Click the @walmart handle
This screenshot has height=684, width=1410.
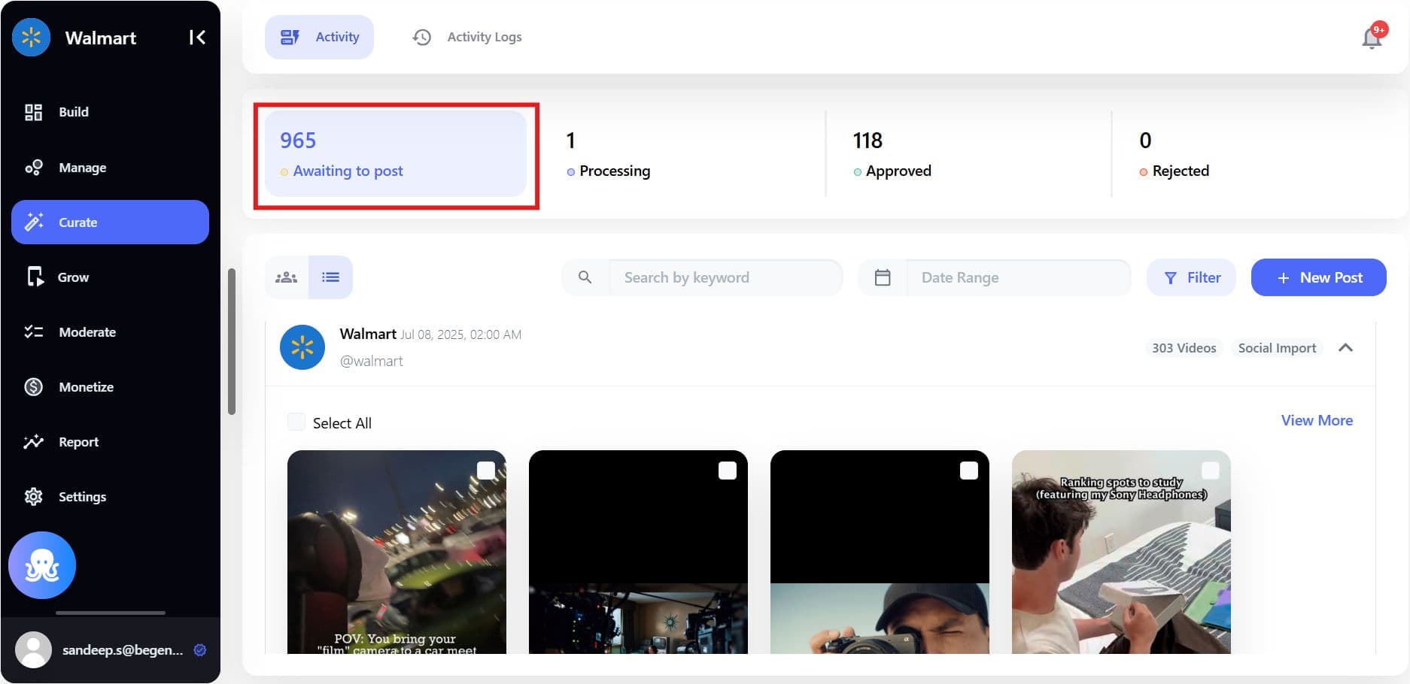click(x=371, y=362)
